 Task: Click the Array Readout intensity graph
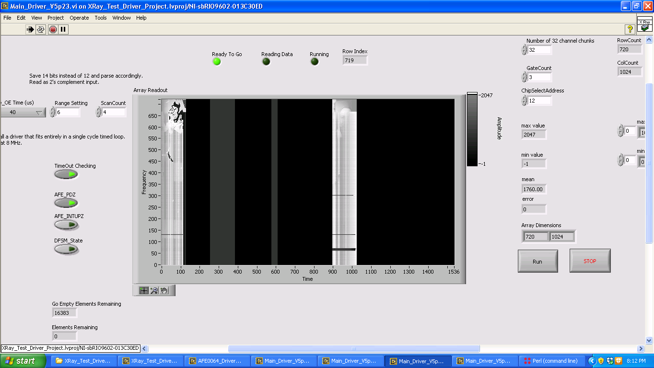(307, 182)
